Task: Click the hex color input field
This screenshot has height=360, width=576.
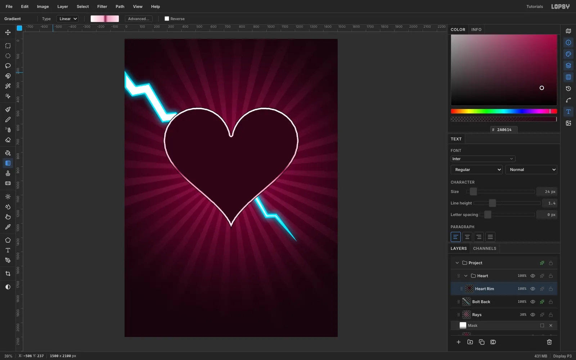Action: point(504,130)
